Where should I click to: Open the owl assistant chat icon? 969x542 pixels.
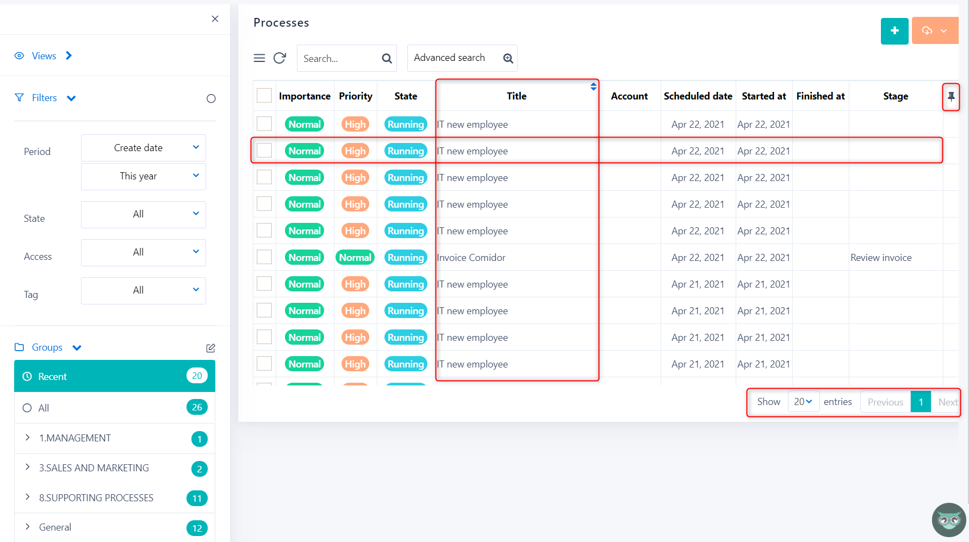[x=949, y=520]
